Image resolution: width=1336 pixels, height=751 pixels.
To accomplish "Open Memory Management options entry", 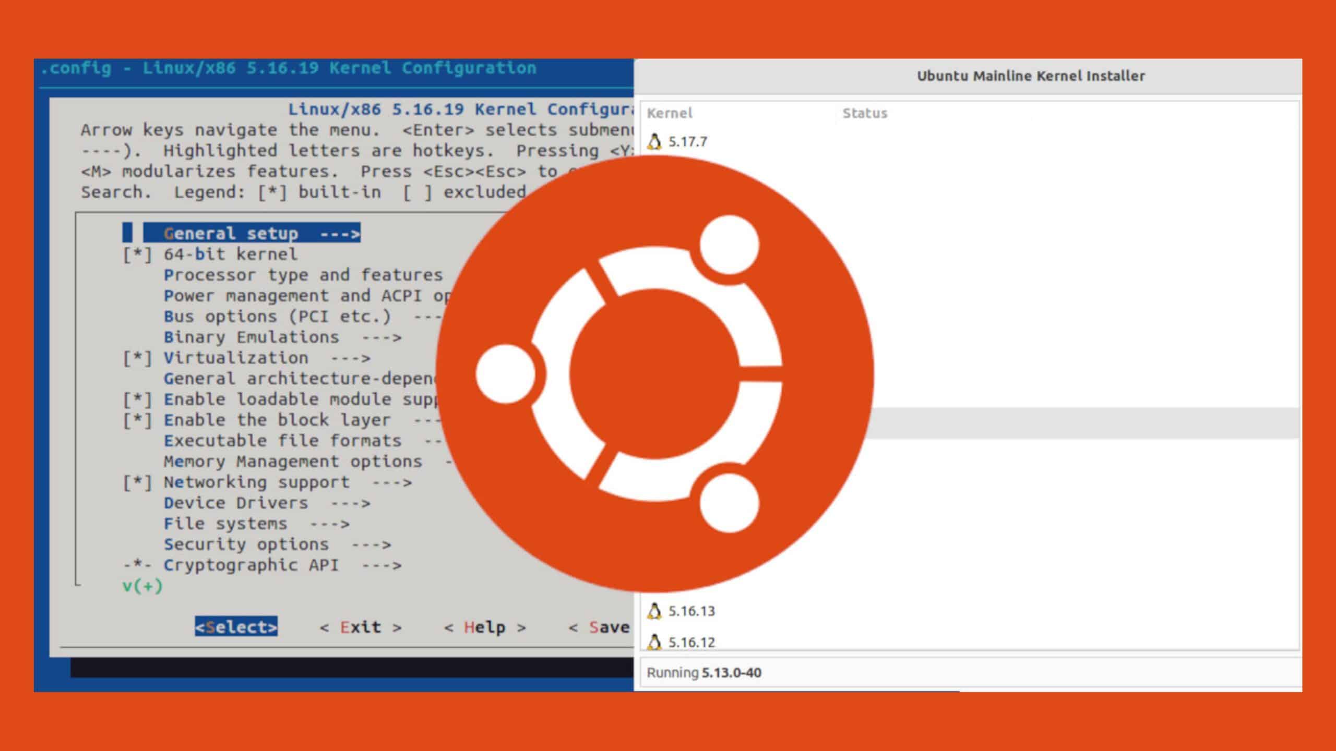I will point(308,462).
